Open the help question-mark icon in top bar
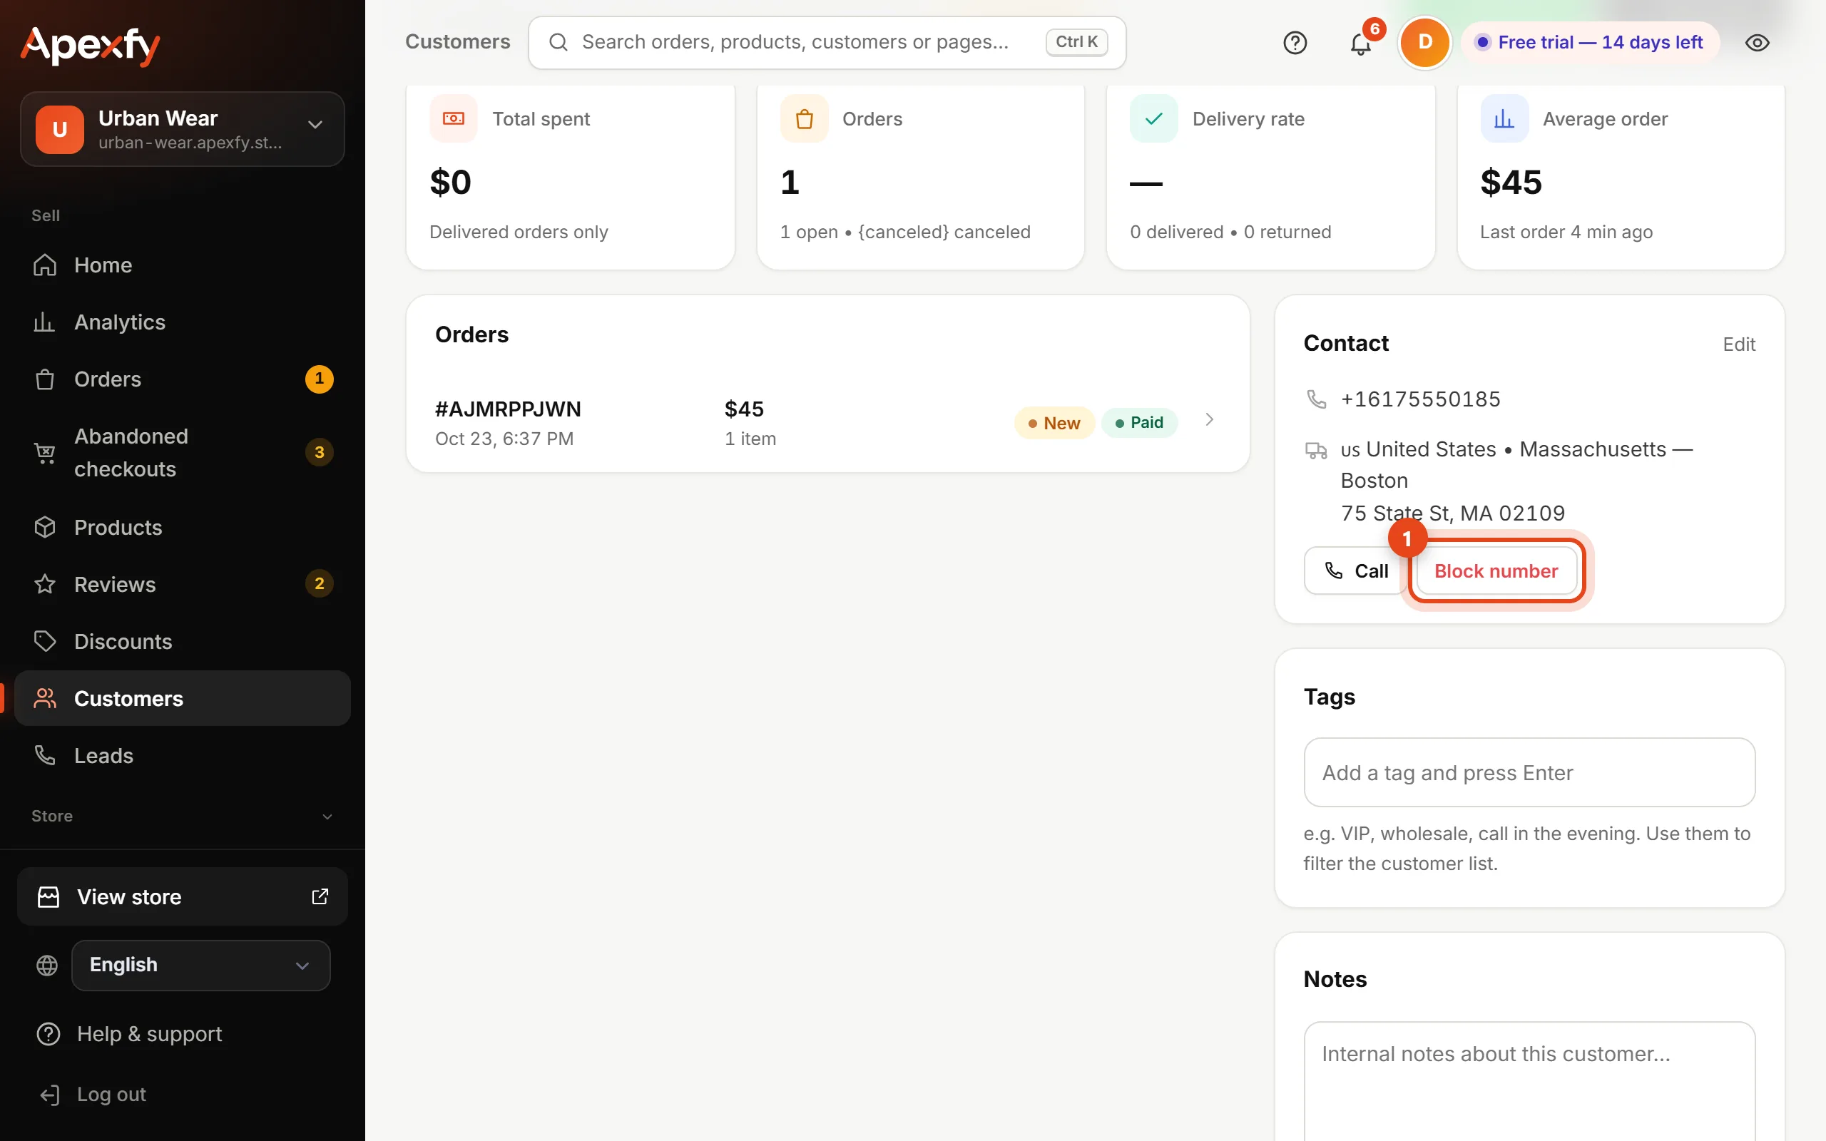The width and height of the screenshot is (1826, 1141). [1295, 42]
